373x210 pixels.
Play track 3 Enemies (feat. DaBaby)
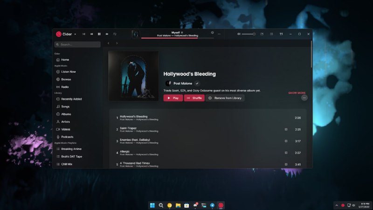click(208, 141)
